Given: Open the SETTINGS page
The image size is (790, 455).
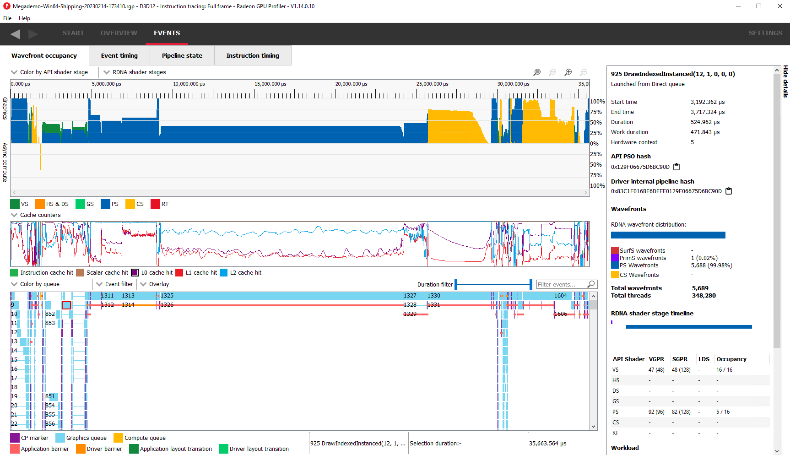Looking at the screenshot, I should (765, 33).
